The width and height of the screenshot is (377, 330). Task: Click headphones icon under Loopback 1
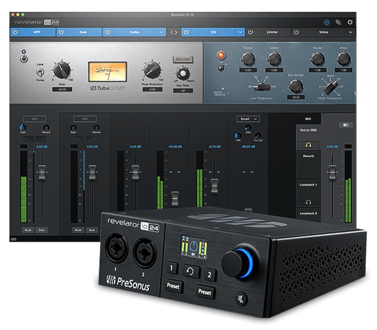(308, 202)
